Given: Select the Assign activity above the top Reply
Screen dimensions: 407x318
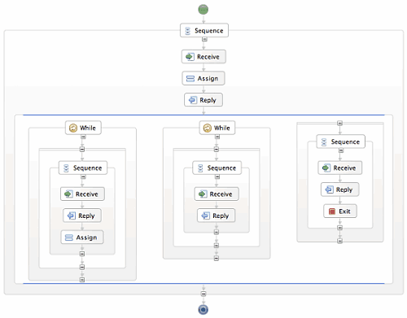Looking at the screenshot, I should pos(203,78).
